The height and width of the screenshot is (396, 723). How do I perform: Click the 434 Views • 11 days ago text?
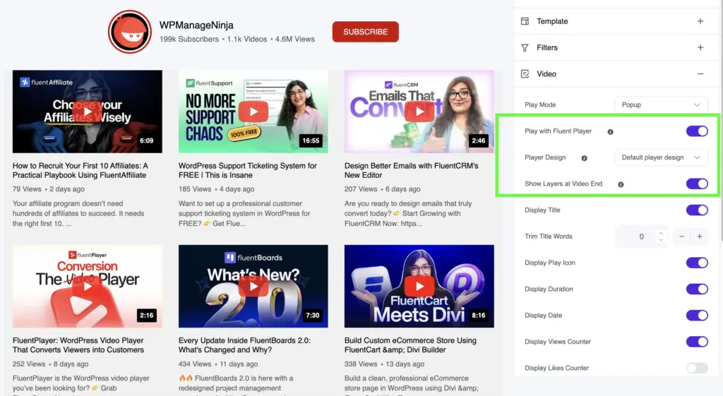tap(218, 364)
